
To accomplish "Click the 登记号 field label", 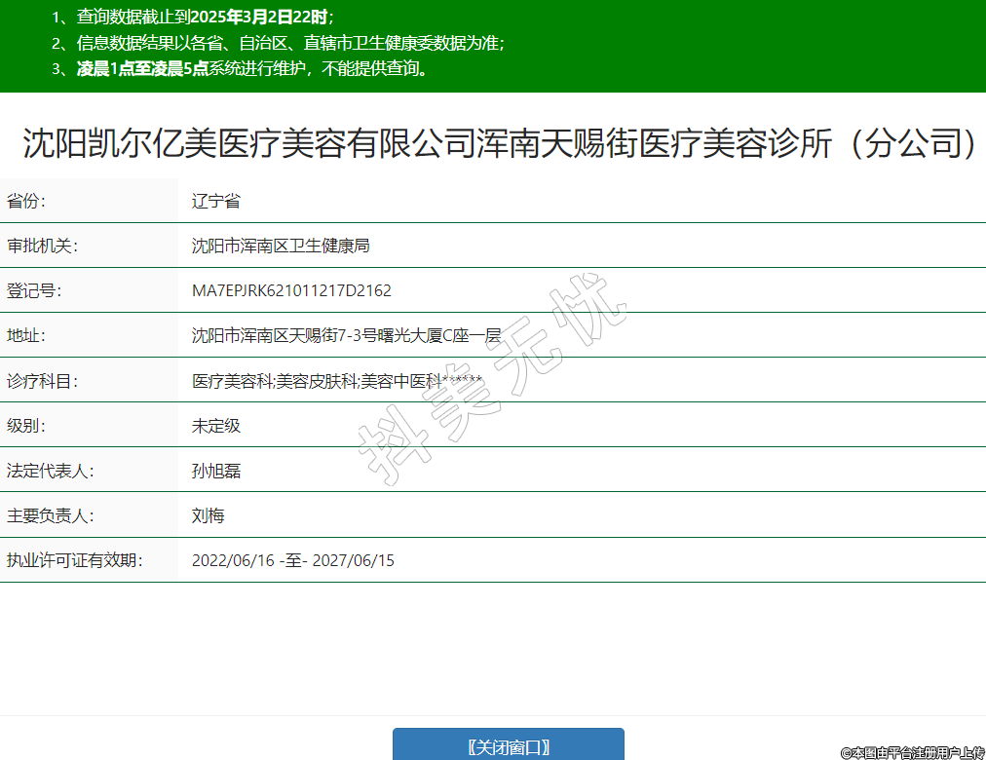I will (x=34, y=291).
